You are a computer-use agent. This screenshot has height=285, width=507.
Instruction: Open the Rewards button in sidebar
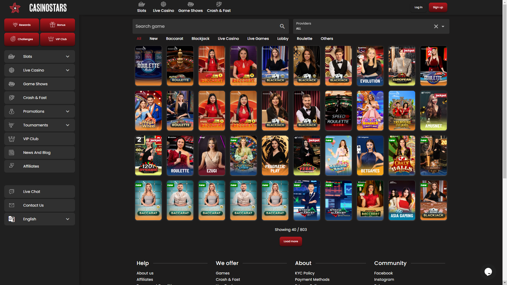(22, 25)
